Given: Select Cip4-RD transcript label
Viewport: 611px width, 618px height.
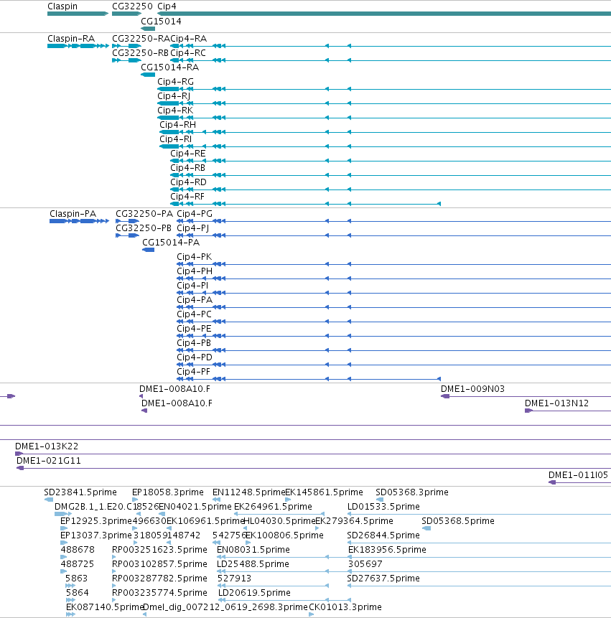Looking at the screenshot, I should coord(188,182).
